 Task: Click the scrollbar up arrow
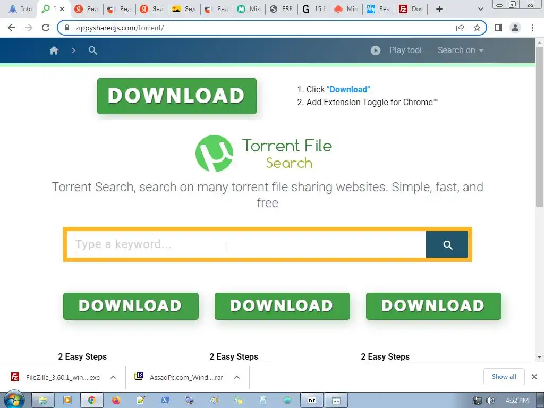pyautogui.click(x=540, y=42)
